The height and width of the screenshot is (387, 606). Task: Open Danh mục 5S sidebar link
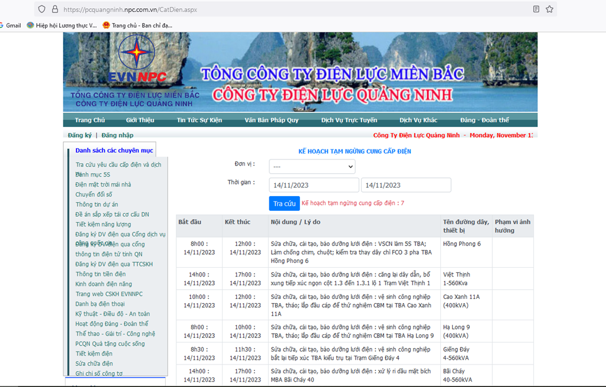(93, 175)
